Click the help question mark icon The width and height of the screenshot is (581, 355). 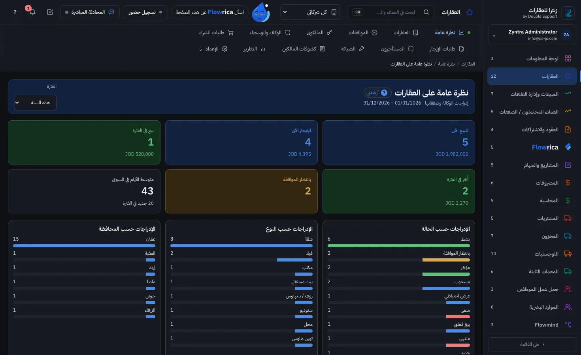15,12
